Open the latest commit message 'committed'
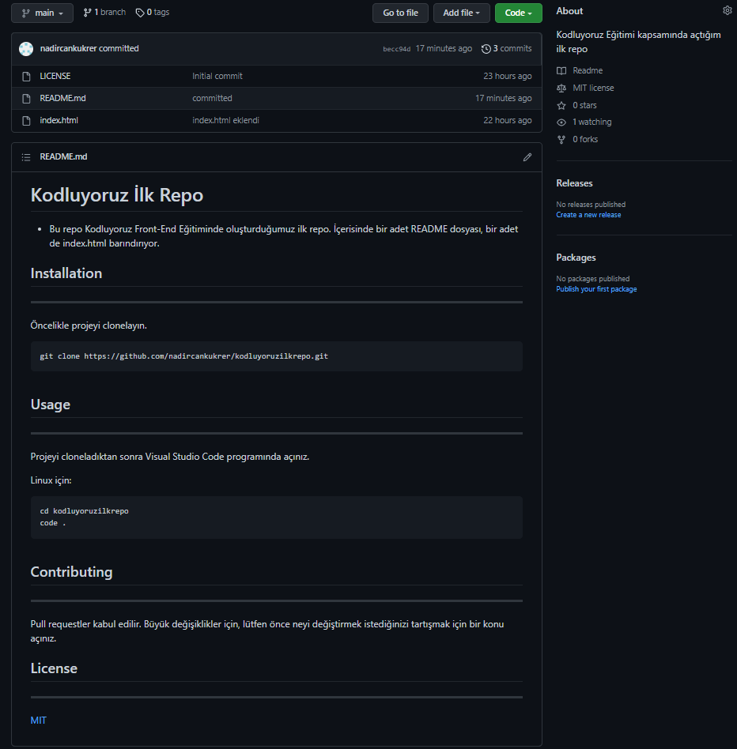This screenshot has height=749, width=737. [x=119, y=48]
